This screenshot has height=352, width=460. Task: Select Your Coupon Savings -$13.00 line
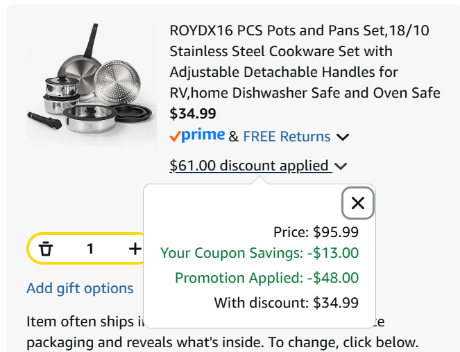259,253
